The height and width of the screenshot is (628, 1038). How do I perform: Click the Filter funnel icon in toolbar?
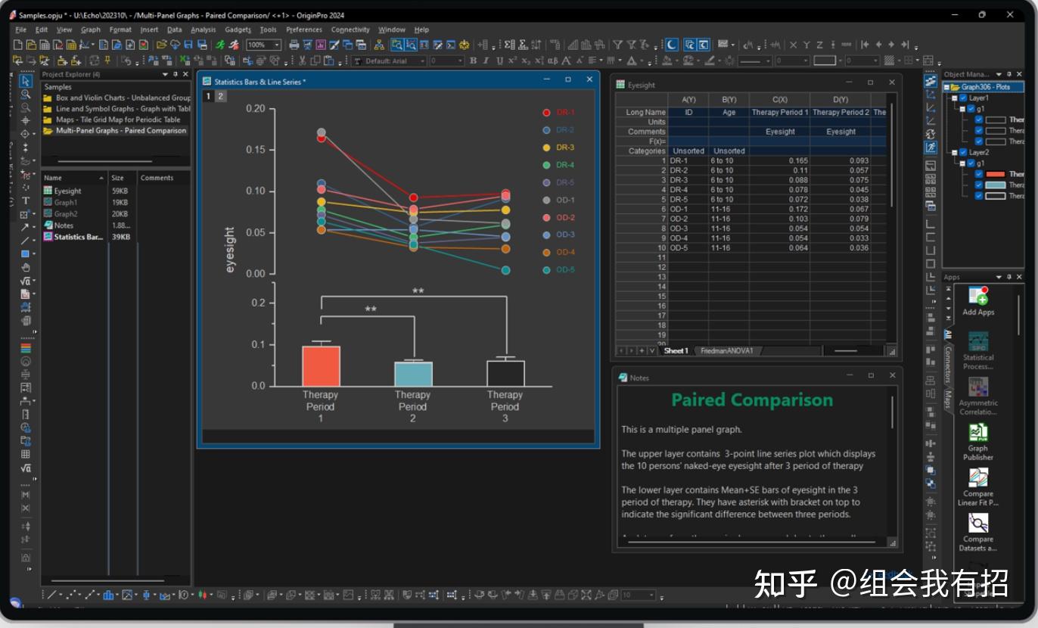coord(618,45)
